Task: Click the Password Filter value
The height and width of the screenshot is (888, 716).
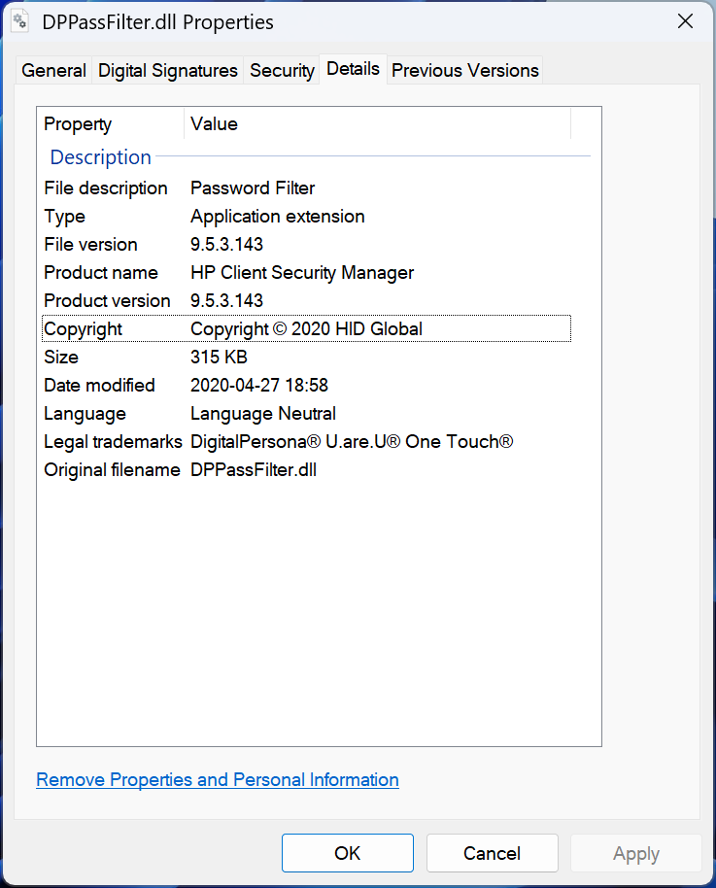Action: coord(253,188)
